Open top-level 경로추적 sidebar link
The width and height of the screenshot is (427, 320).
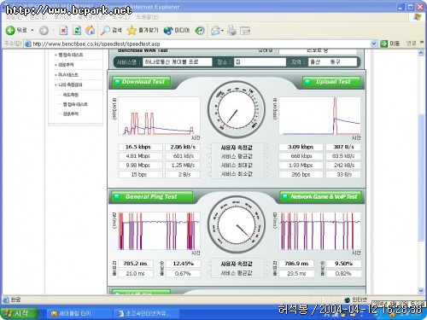(66, 65)
